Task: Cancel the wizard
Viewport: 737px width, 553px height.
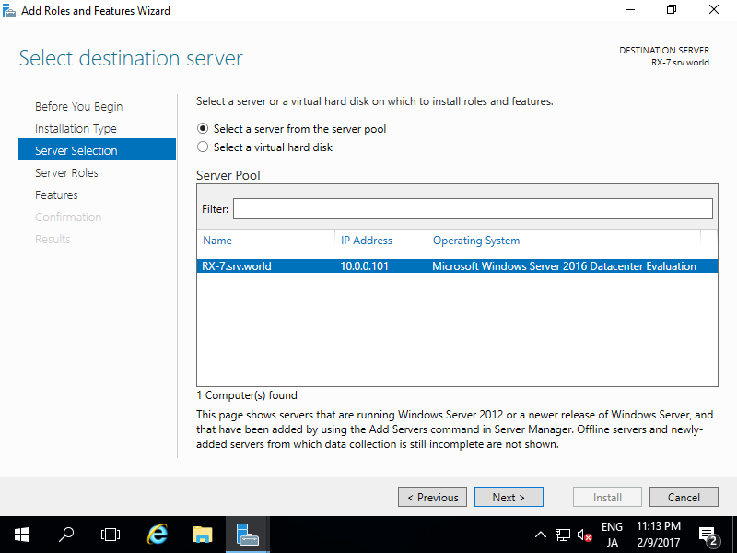Action: pos(684,497)
